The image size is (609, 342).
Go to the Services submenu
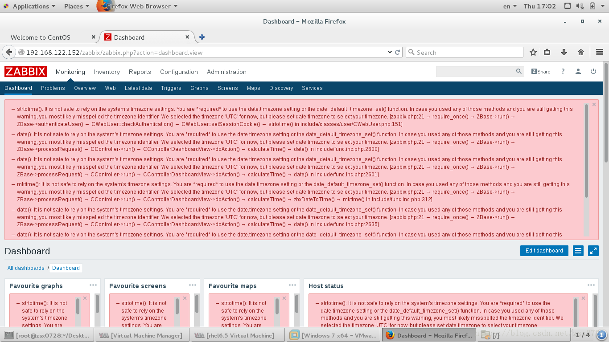[312, 88]
